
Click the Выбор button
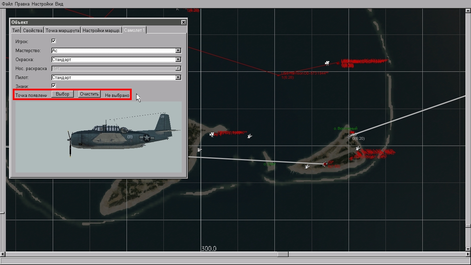click(62, 94)
